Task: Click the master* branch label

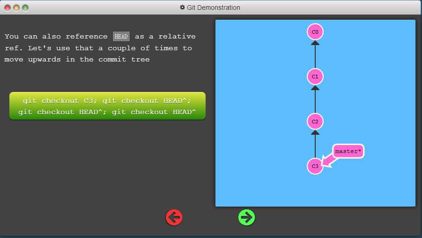Action: click(x=348, y=151)
